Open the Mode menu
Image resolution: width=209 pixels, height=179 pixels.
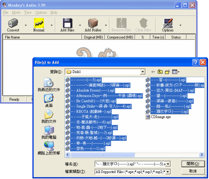tap(16, 12)
